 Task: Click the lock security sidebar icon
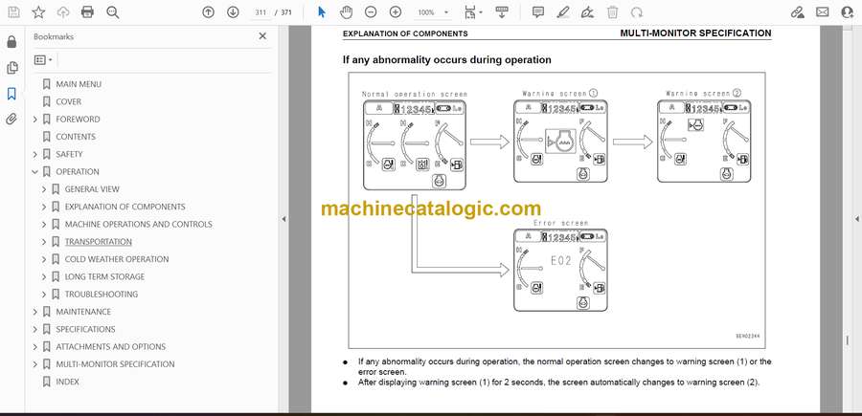(x=11, y=42)
